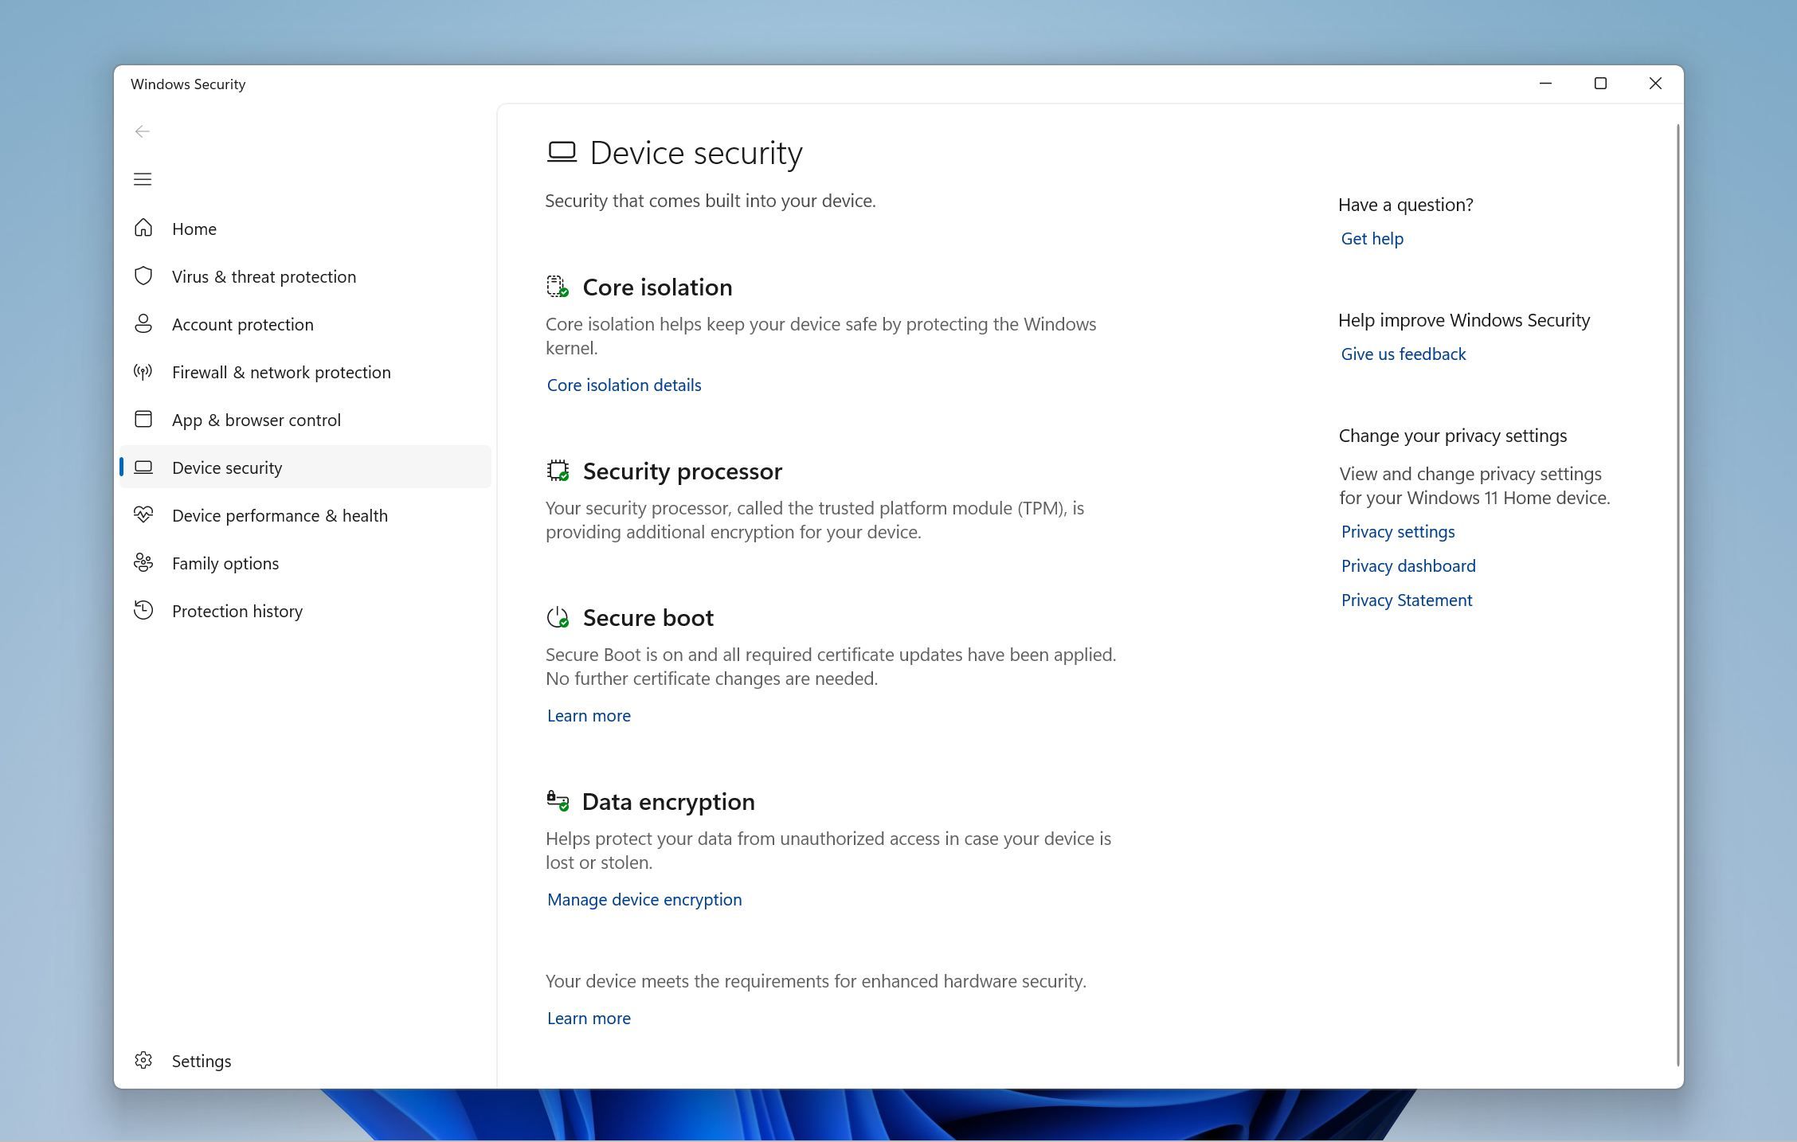Open Privacy settings link
1797x1142 pixels.
click(x=1397, y=531)
